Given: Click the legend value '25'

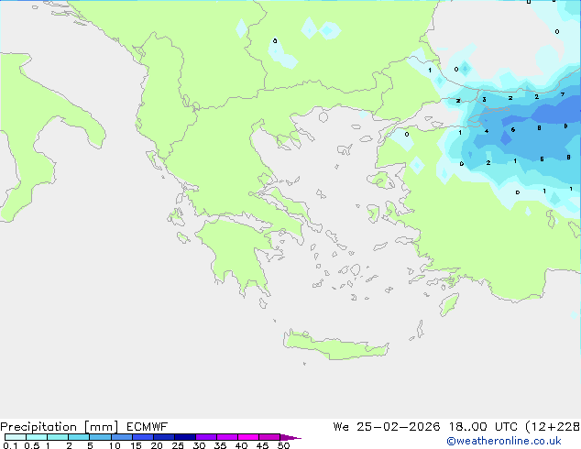Looking at the screenshot, I should [x=178, y=445].
